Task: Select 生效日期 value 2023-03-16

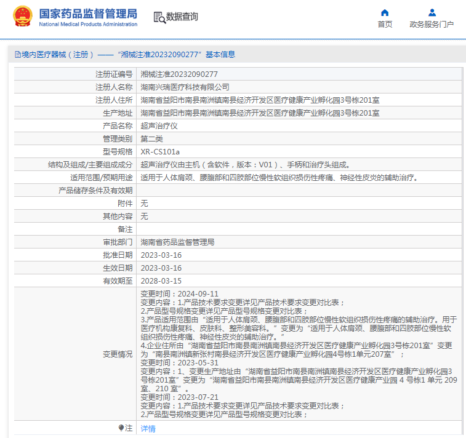Action: click(x=161, y=268)
